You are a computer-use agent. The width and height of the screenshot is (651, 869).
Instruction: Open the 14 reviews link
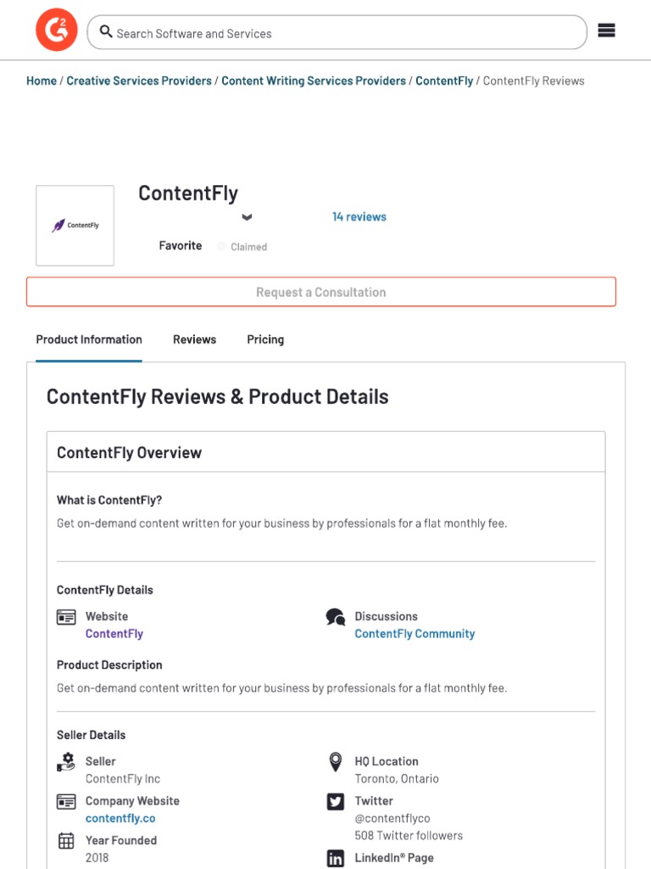(x=359, y=217)
